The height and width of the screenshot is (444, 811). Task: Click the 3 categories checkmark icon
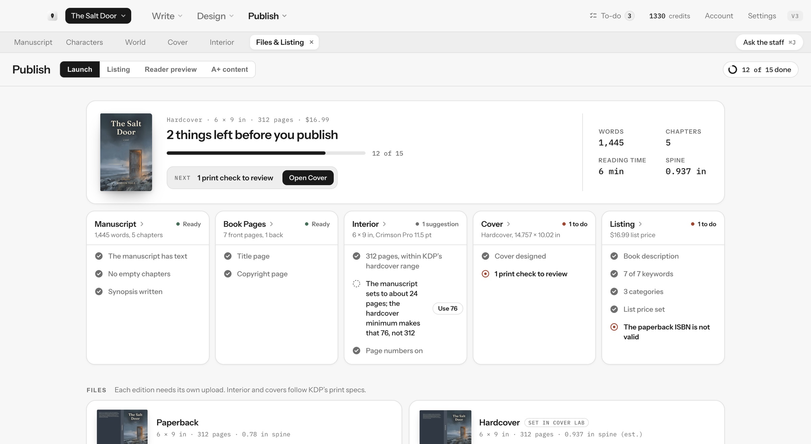(x=614, y=291)
